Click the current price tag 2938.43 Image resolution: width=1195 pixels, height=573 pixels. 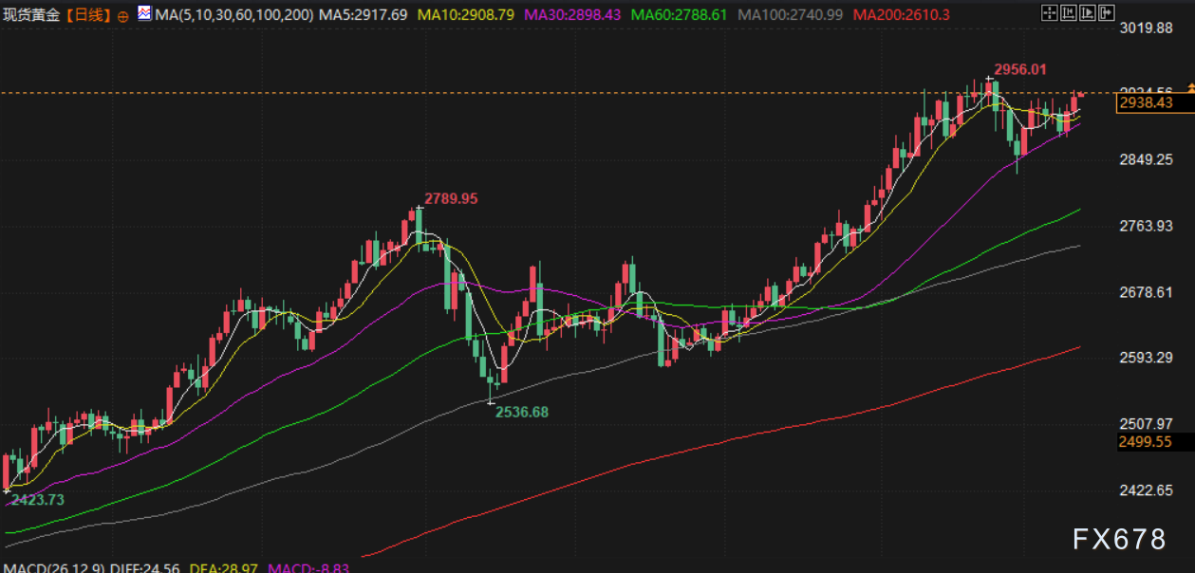click(1146, 102)
